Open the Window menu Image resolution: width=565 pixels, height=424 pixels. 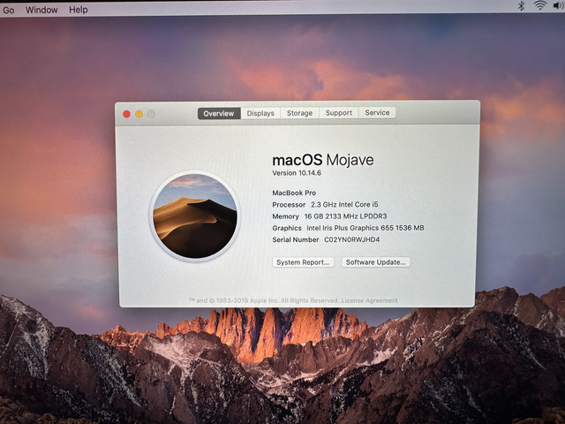click(41, 10)
